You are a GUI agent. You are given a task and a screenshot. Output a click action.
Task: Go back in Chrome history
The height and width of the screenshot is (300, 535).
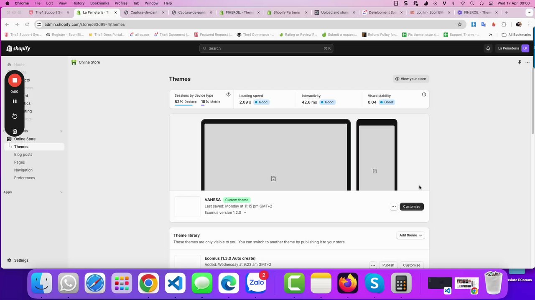click(8, 24)
